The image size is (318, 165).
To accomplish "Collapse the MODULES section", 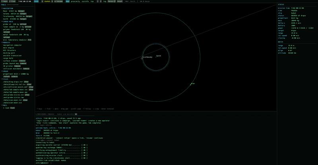I will point(7,43).
